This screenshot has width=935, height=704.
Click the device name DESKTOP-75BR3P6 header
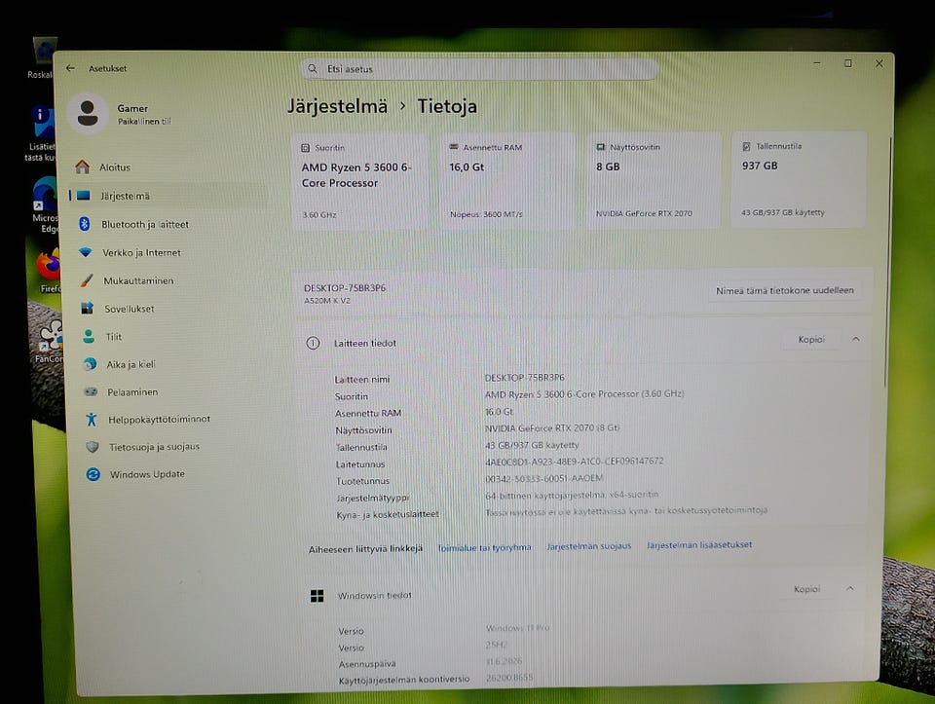(345, 288)
